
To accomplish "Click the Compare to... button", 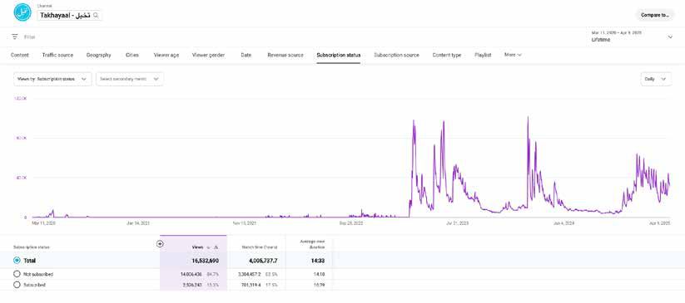I will [655, 15].
